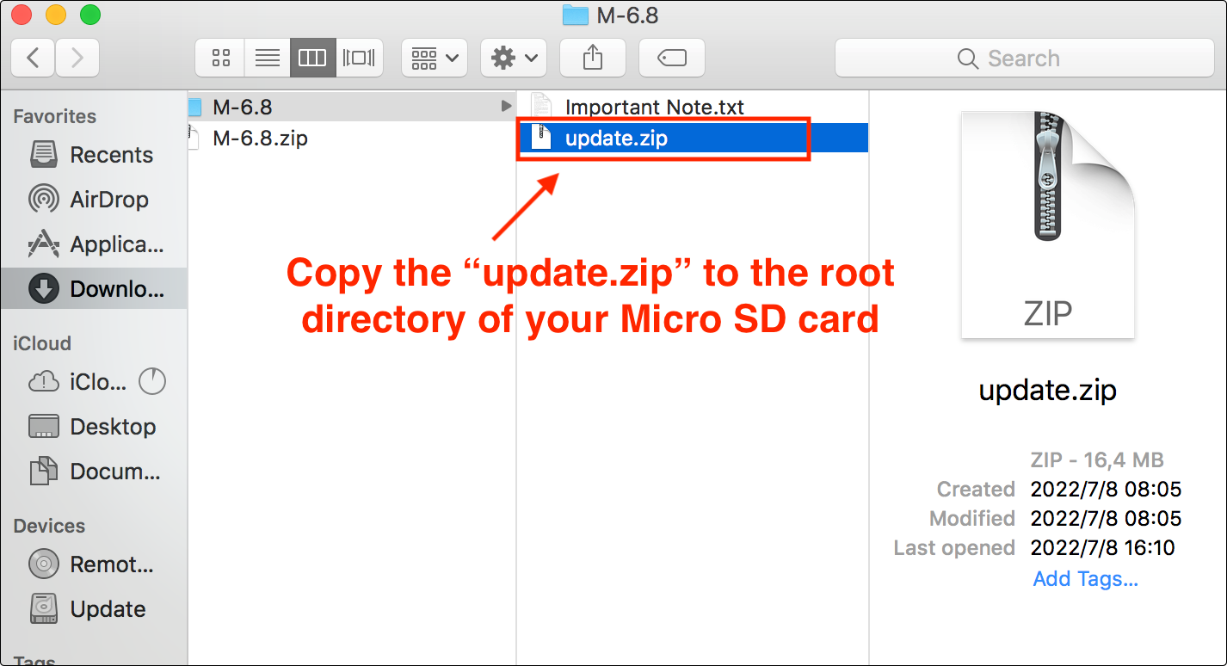Open Applications in the sidebar
Screen dimensions: 1227x666
click(94, 244)
